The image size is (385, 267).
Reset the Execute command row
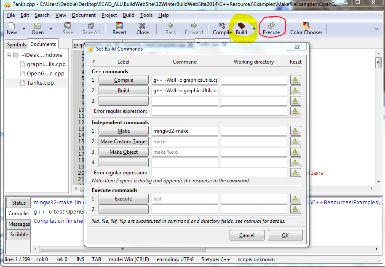tap(296, 199)
